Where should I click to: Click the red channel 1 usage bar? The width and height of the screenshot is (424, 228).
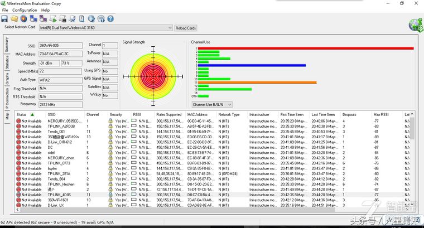click(x=306, y=48)
